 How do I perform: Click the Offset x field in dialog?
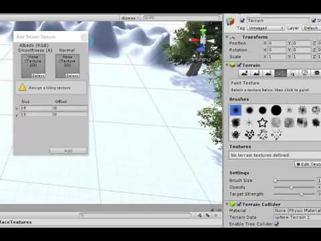tap(70, 108)
